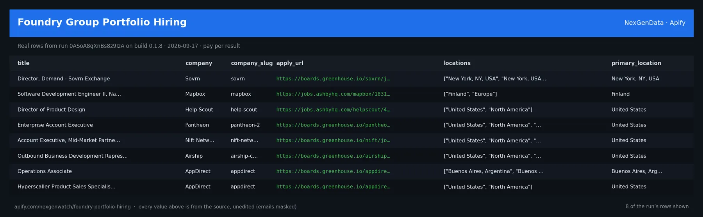Select 'Account Executive, Mid-Market' title cell
Image resolution: width=703 pixels, height=217 pixels.
coord(69,141)
